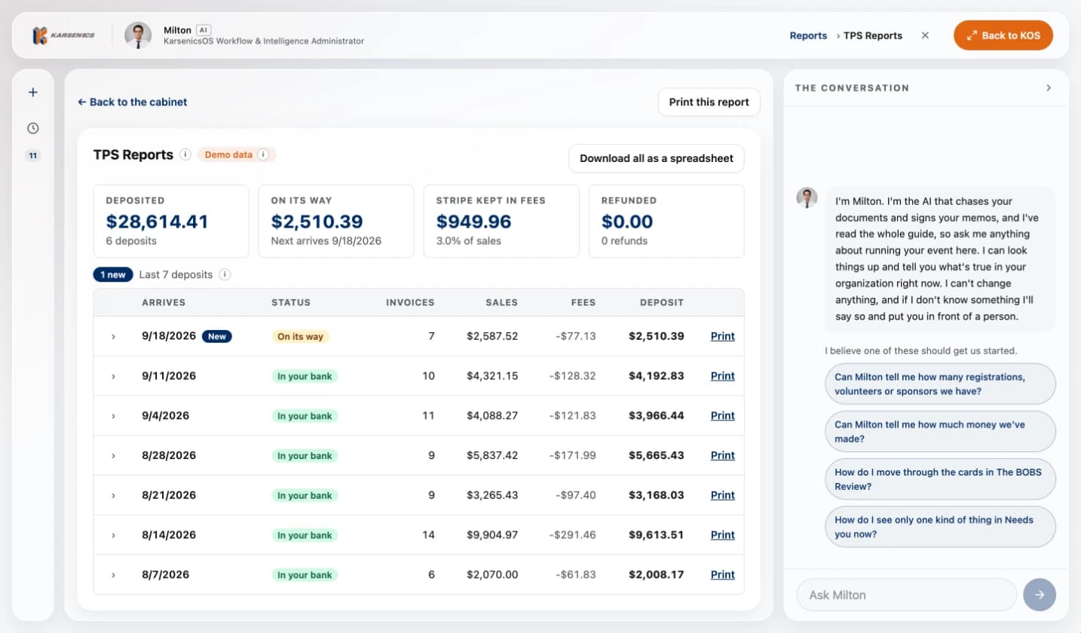
Task: Download all as a spreadsheet
Action: coord(656,158)
